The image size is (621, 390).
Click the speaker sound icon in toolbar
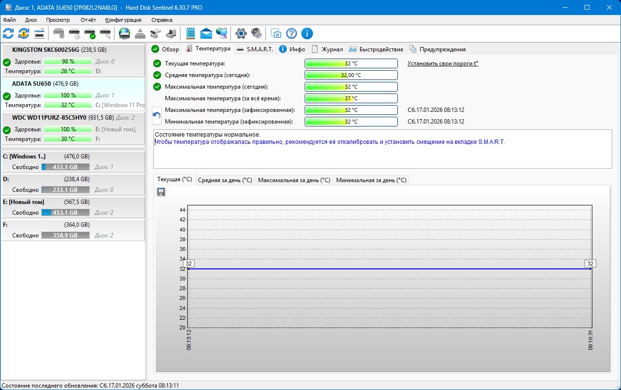(256, 33)
